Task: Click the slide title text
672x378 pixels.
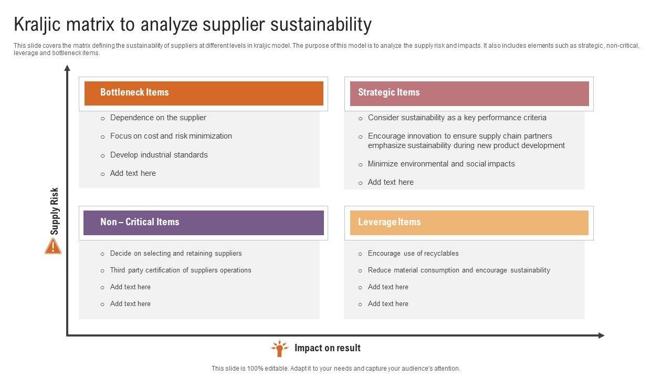Action: coord(193,25)
